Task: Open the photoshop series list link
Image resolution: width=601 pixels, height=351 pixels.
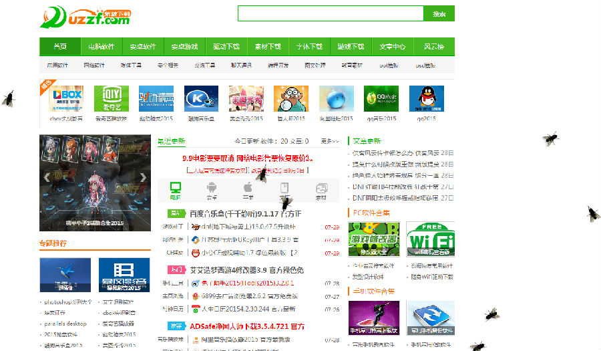Action: point(68,302)
